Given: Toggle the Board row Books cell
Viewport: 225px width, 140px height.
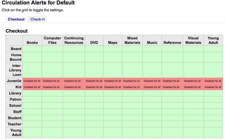Looking at the screenshot, I should (32, 49).
